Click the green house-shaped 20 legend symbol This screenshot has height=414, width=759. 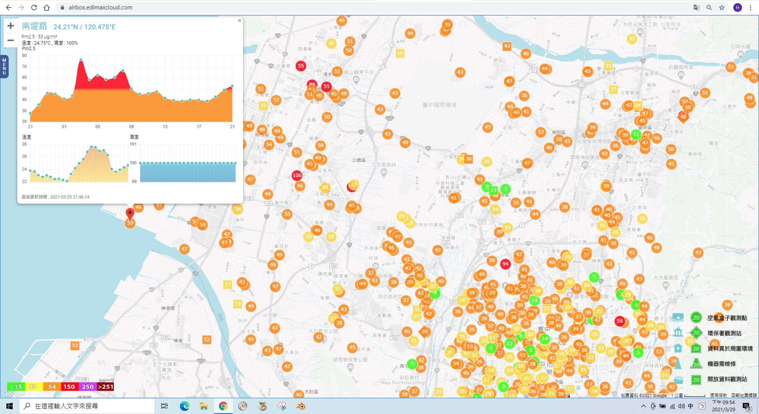tap(696, 348)
